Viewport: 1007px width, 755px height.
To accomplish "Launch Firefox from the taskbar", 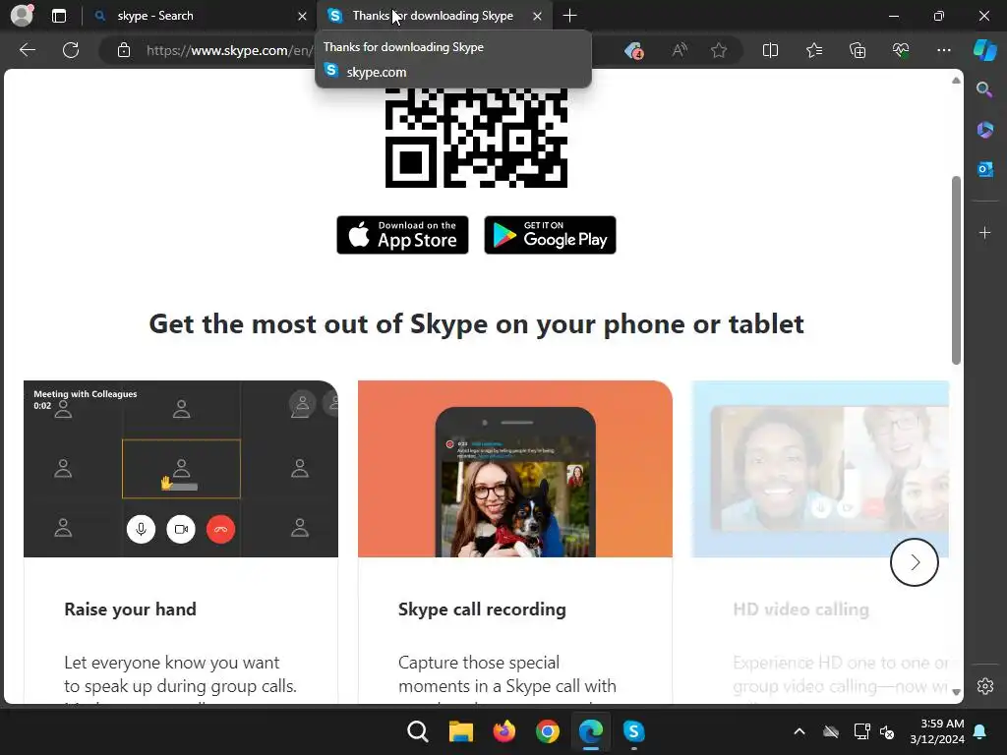I will tap(504, 731).
